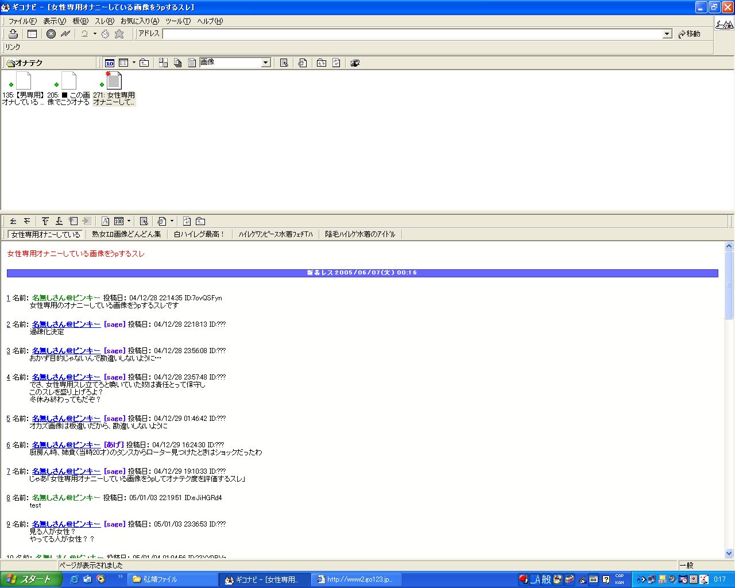Click the Windows スタート button
The height and width of the screenshot is (588, 735).
tap(31, 579)
